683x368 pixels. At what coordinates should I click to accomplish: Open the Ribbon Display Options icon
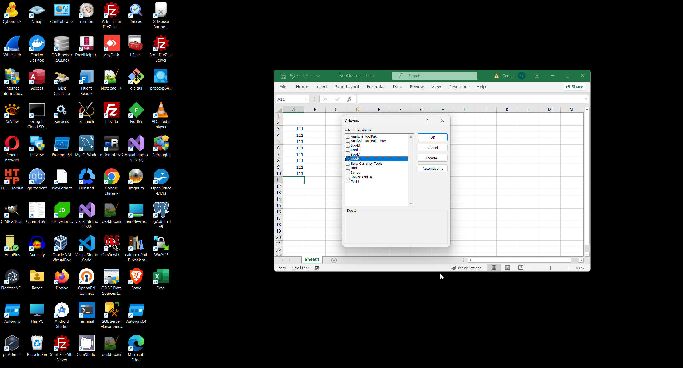tap(537, 76)
